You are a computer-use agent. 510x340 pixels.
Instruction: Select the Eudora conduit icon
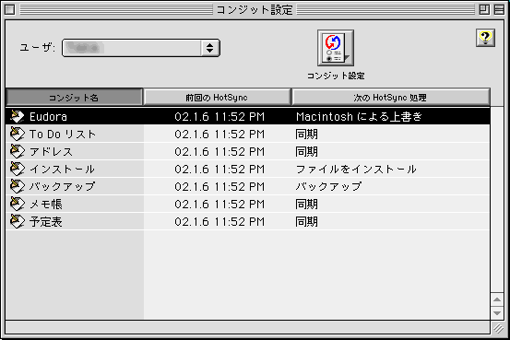[x=18, y=116]
